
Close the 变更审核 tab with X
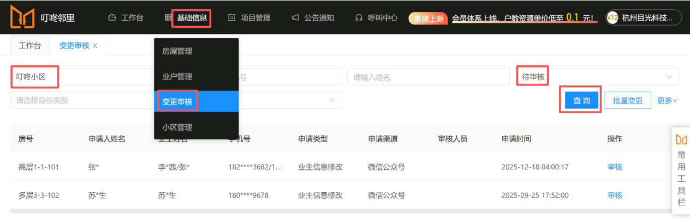pyautogui.click(x=96, y=46)
